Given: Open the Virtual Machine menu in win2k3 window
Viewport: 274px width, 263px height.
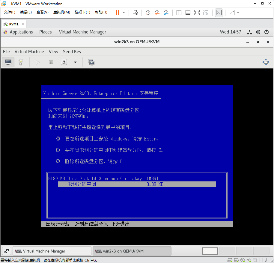Looking at the screenshot, I should [29, 52].
